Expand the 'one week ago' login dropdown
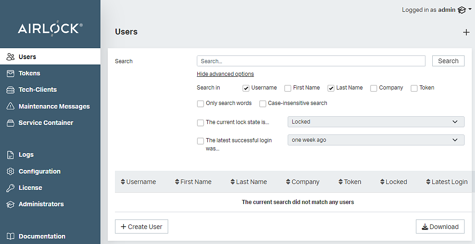Screen dimensions: 475x244 (x=375, y=140)
